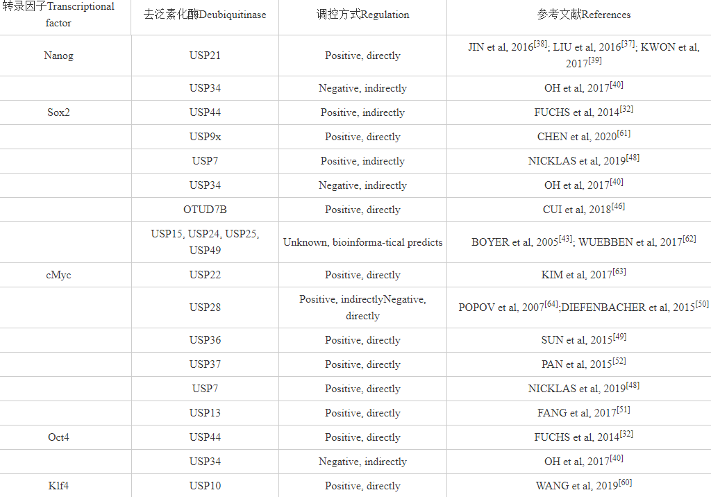711x497 pixels.
Task: Click the CHEN et al, 2020 citation [61]
Action: click(x=583, y=136)
